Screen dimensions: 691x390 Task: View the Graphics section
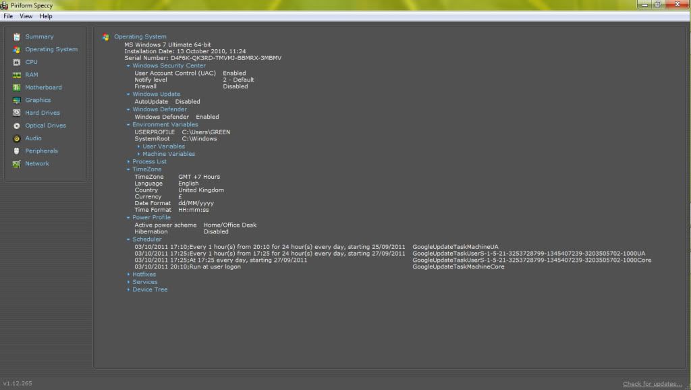coord(38,100)
